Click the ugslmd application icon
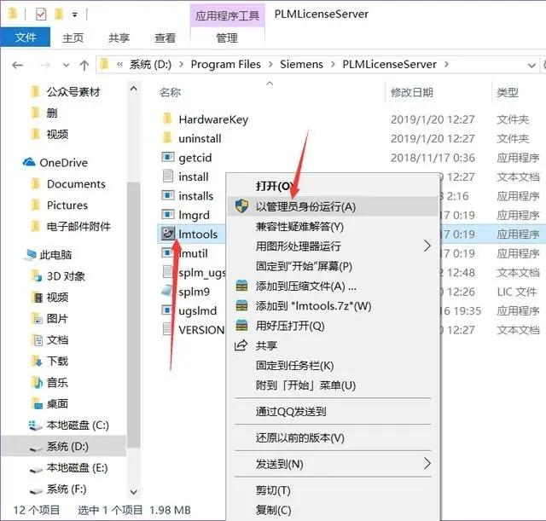 point(167,310)
